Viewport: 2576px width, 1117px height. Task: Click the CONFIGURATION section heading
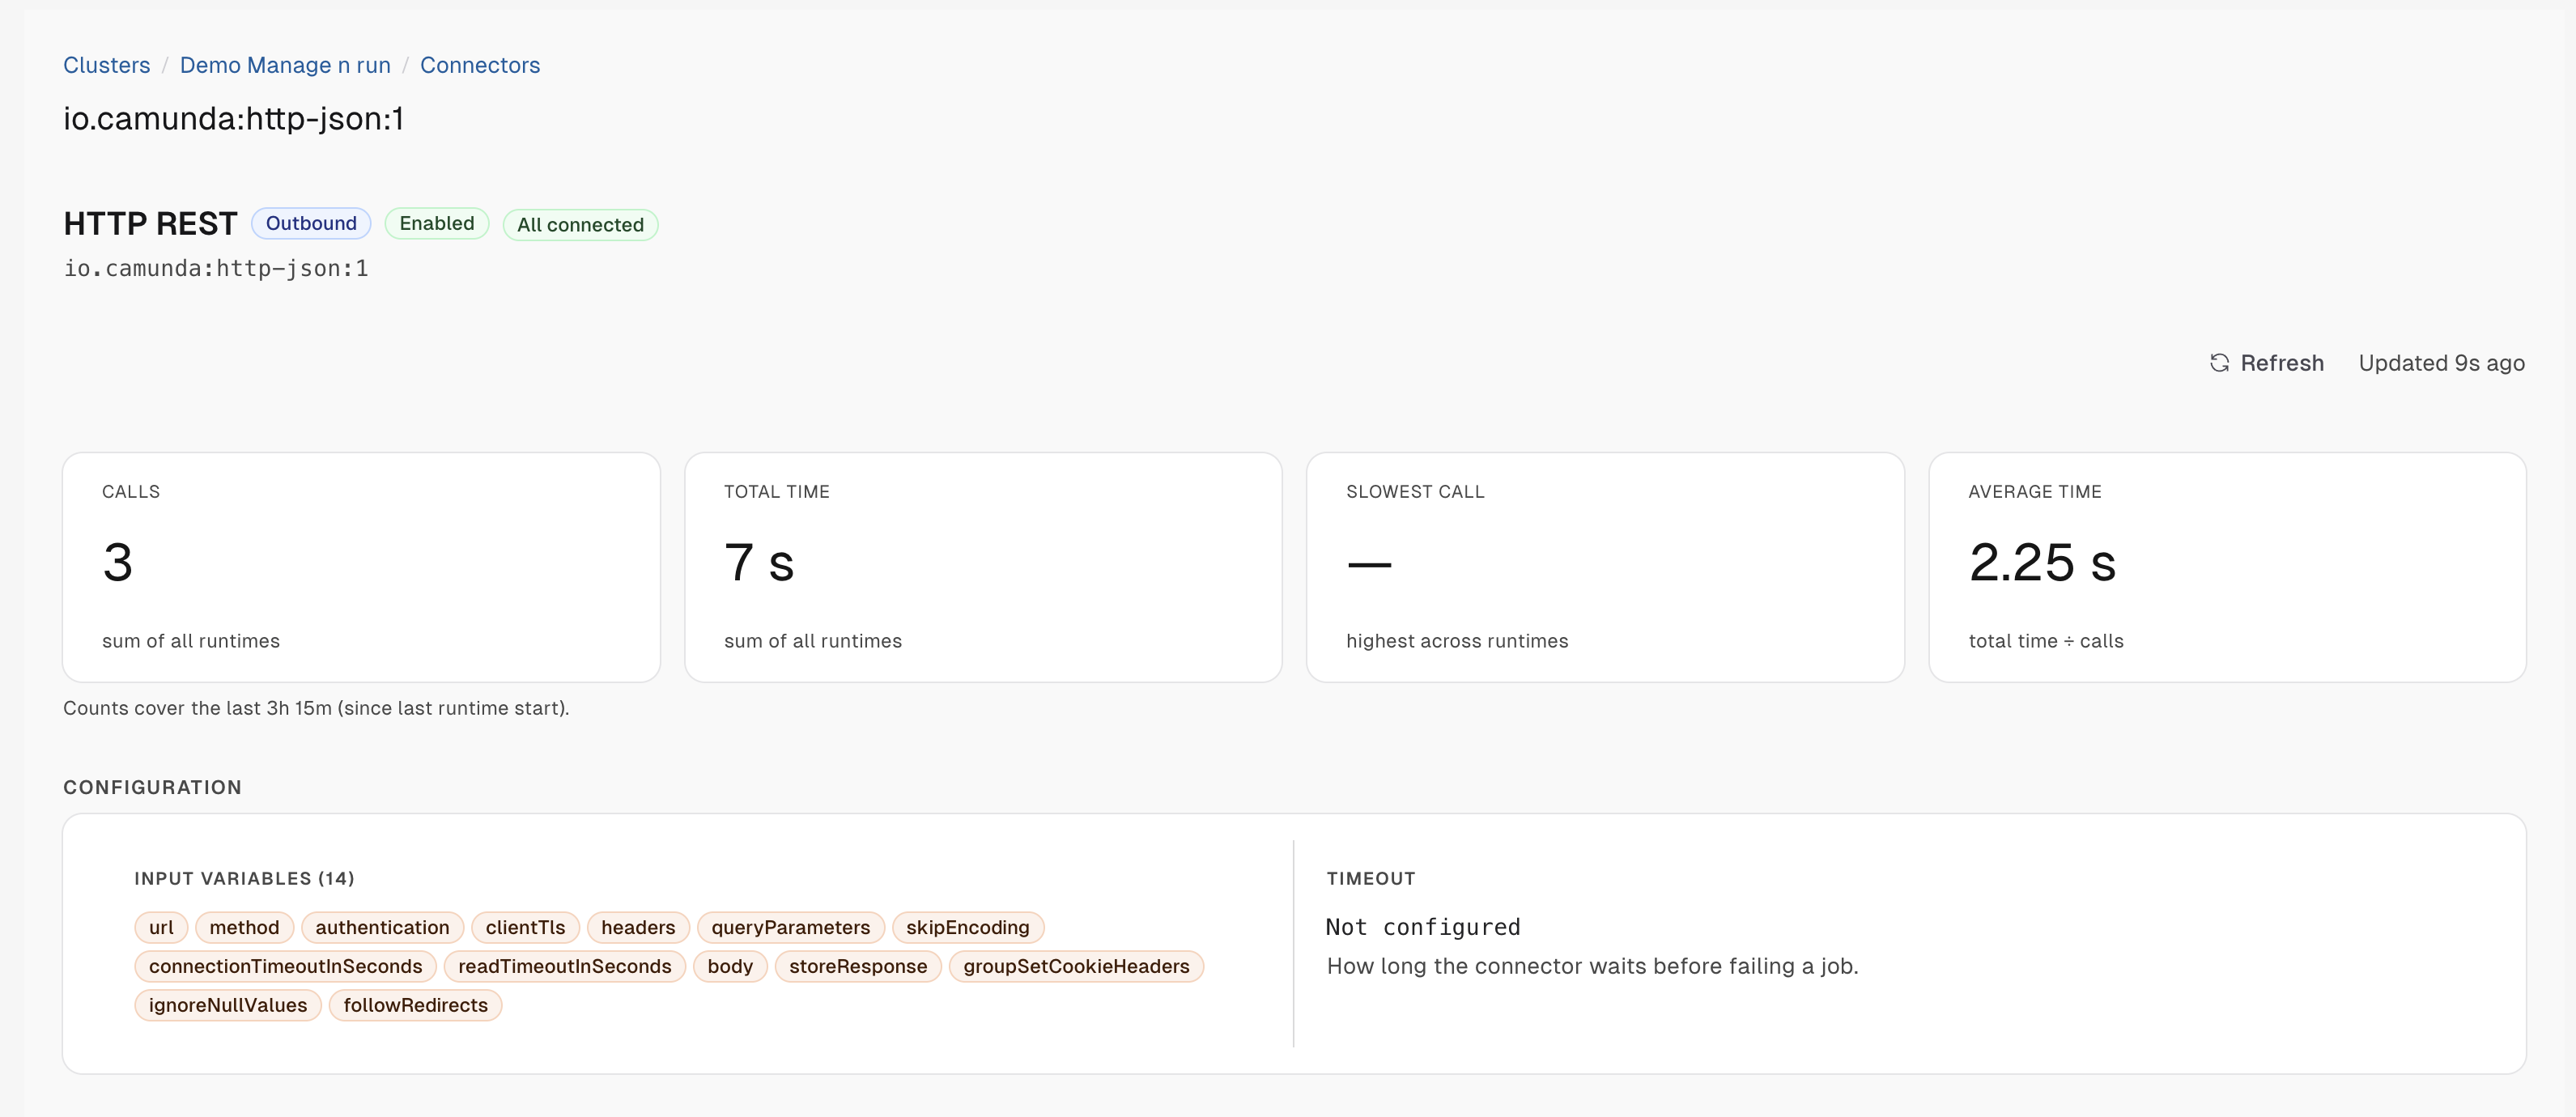coord(152,787)
